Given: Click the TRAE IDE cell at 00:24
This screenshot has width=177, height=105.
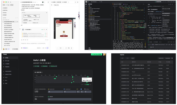Looking at the screenshot, I should point(160,72).
